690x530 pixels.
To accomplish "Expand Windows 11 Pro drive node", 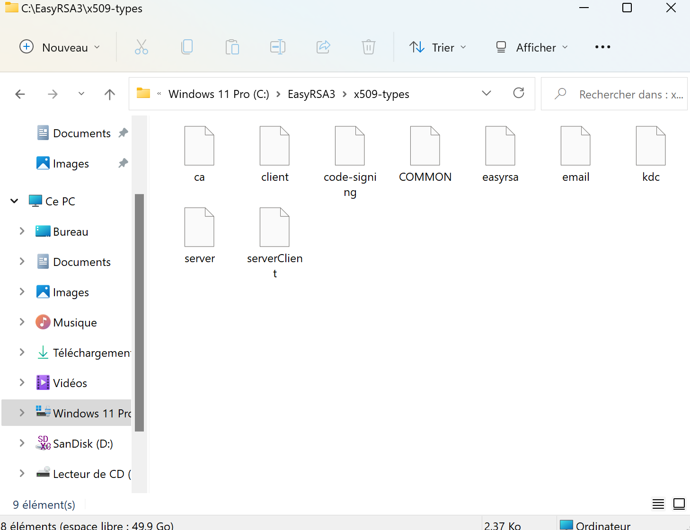I will [22, 413].
